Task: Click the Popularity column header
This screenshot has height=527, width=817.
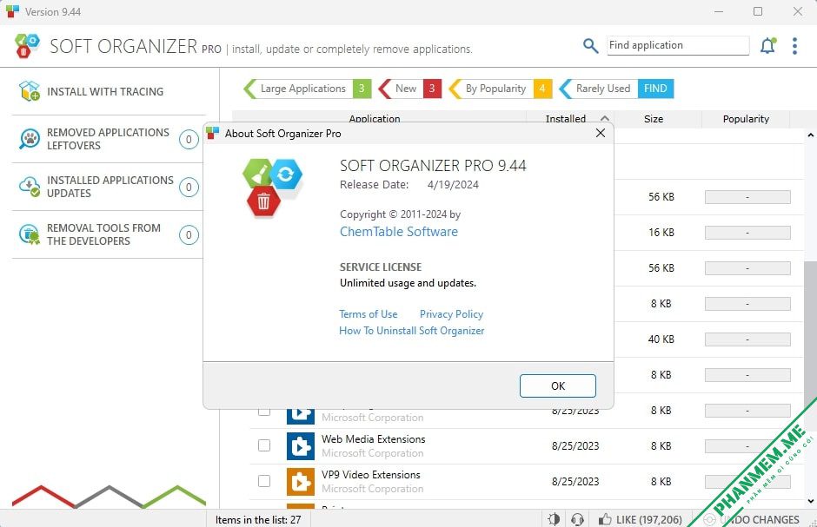Action: tap(746, 119)
